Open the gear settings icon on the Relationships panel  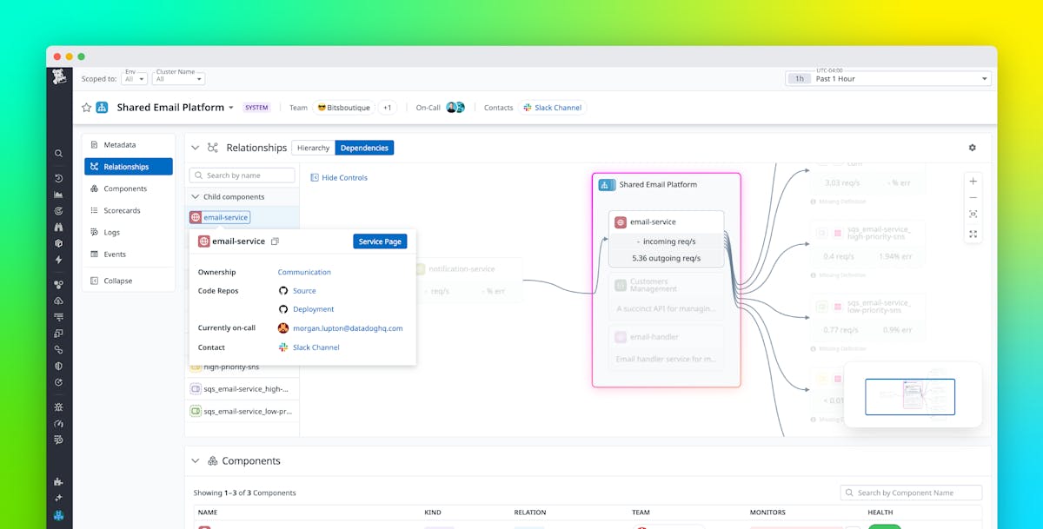pyautogui.click(x=972, y=148)
